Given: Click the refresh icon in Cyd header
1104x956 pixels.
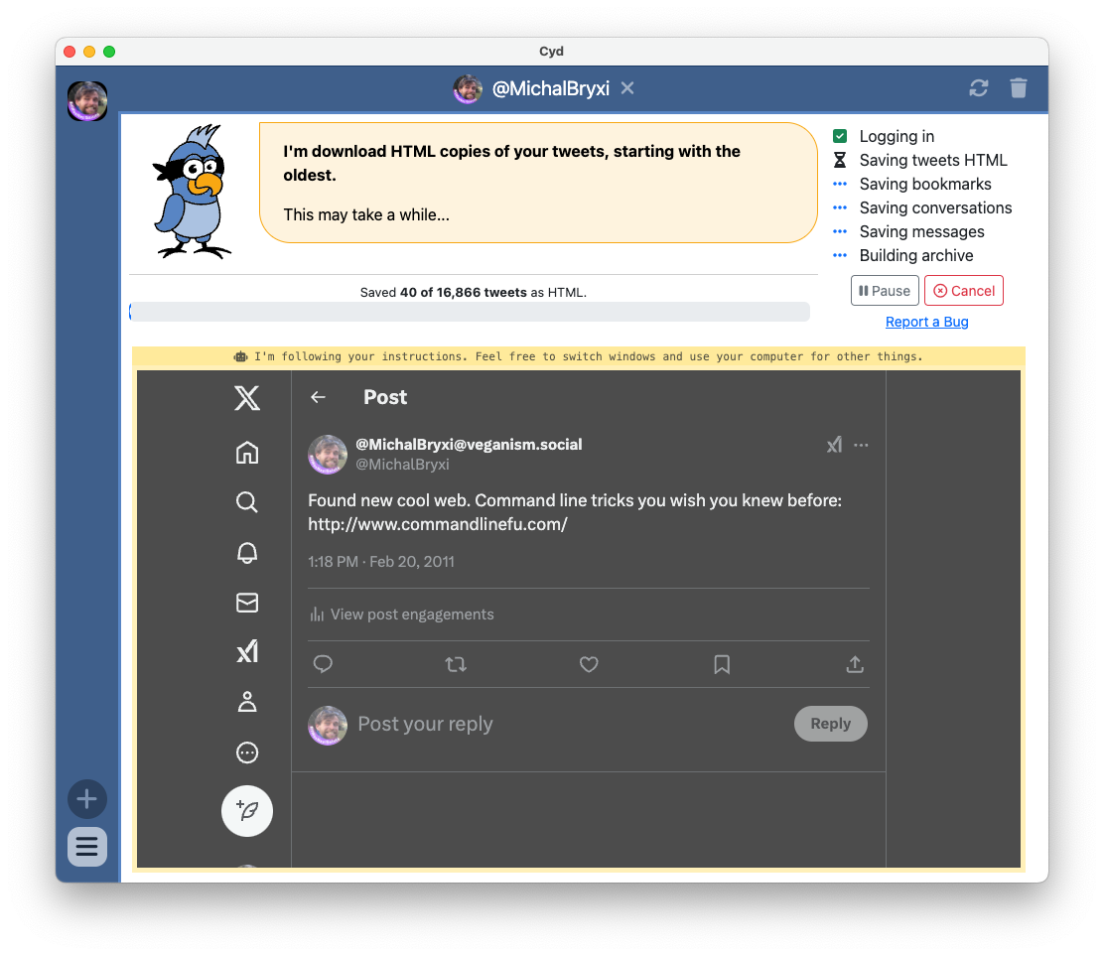Looking at the screenshot, I should coord(978,88).
